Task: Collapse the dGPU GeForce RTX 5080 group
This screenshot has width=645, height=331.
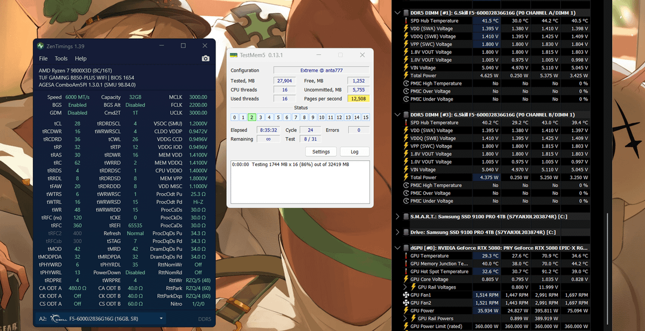Action: (x=397, y=248)
